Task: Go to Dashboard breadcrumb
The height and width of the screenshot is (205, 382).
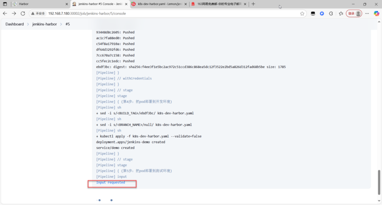Action: pos(15,24)
